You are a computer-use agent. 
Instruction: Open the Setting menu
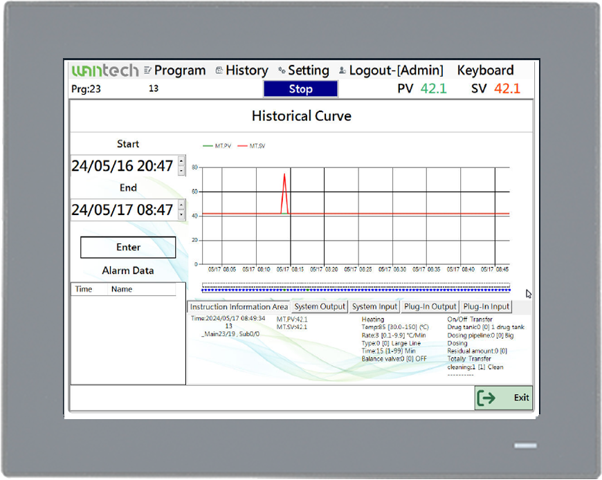pyautogui.click(x=309, y=71)
